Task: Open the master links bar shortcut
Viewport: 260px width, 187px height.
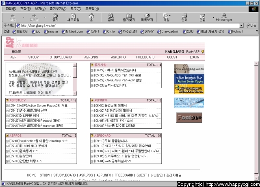Action: tap(51, 32)
